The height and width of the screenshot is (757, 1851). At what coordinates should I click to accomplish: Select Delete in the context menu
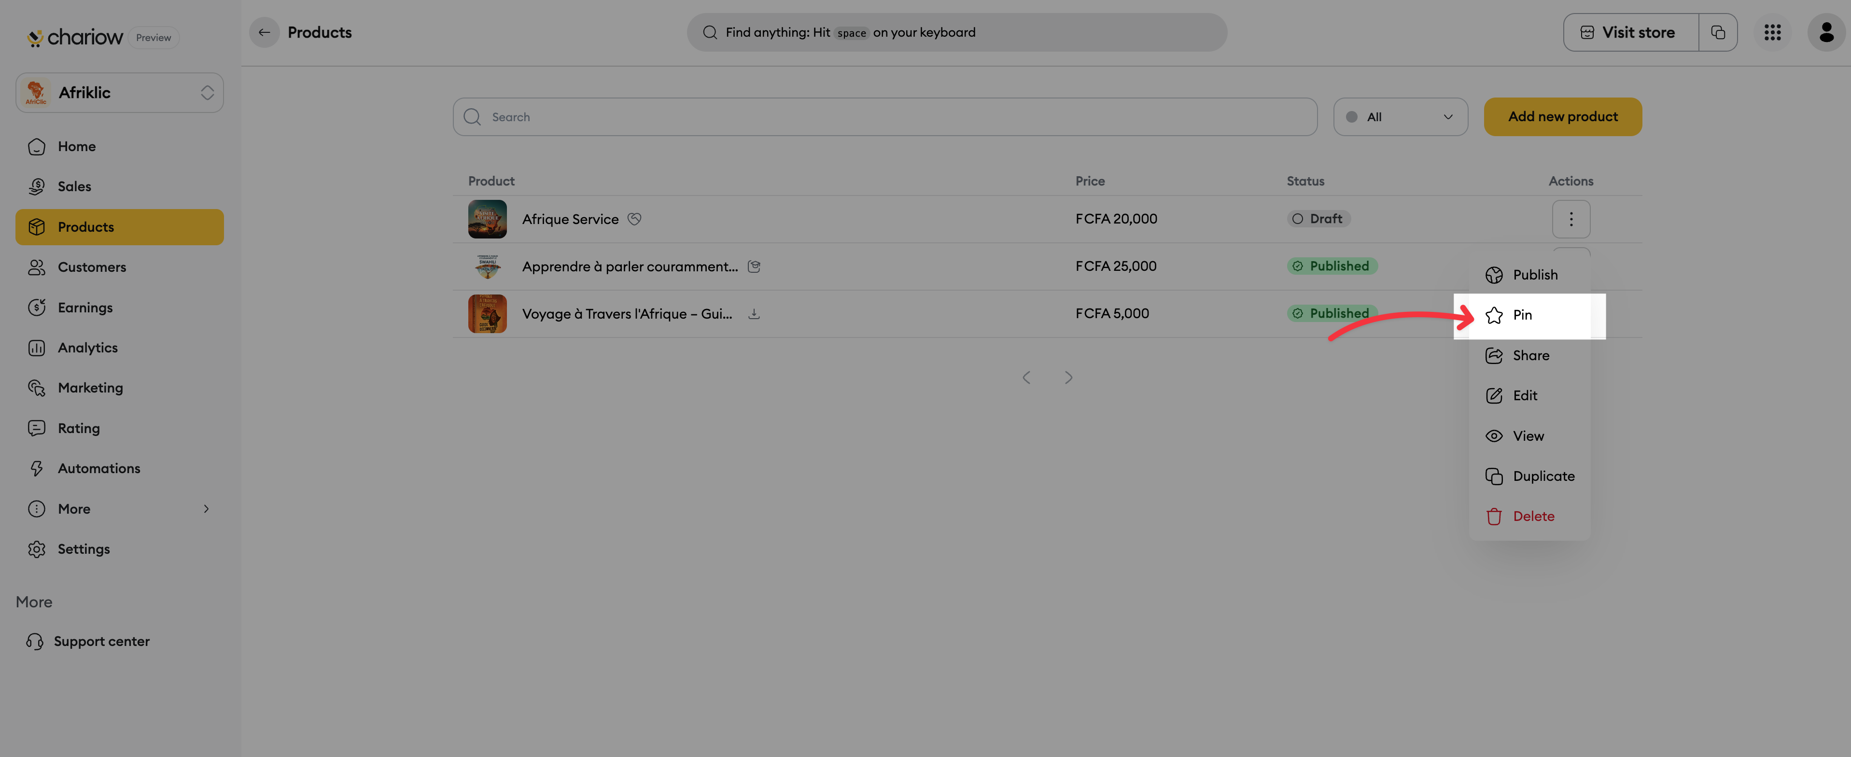[x=1529, y=517]
